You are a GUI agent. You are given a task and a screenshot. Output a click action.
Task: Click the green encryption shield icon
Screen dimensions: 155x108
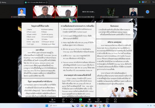click(x=140, y=2)
